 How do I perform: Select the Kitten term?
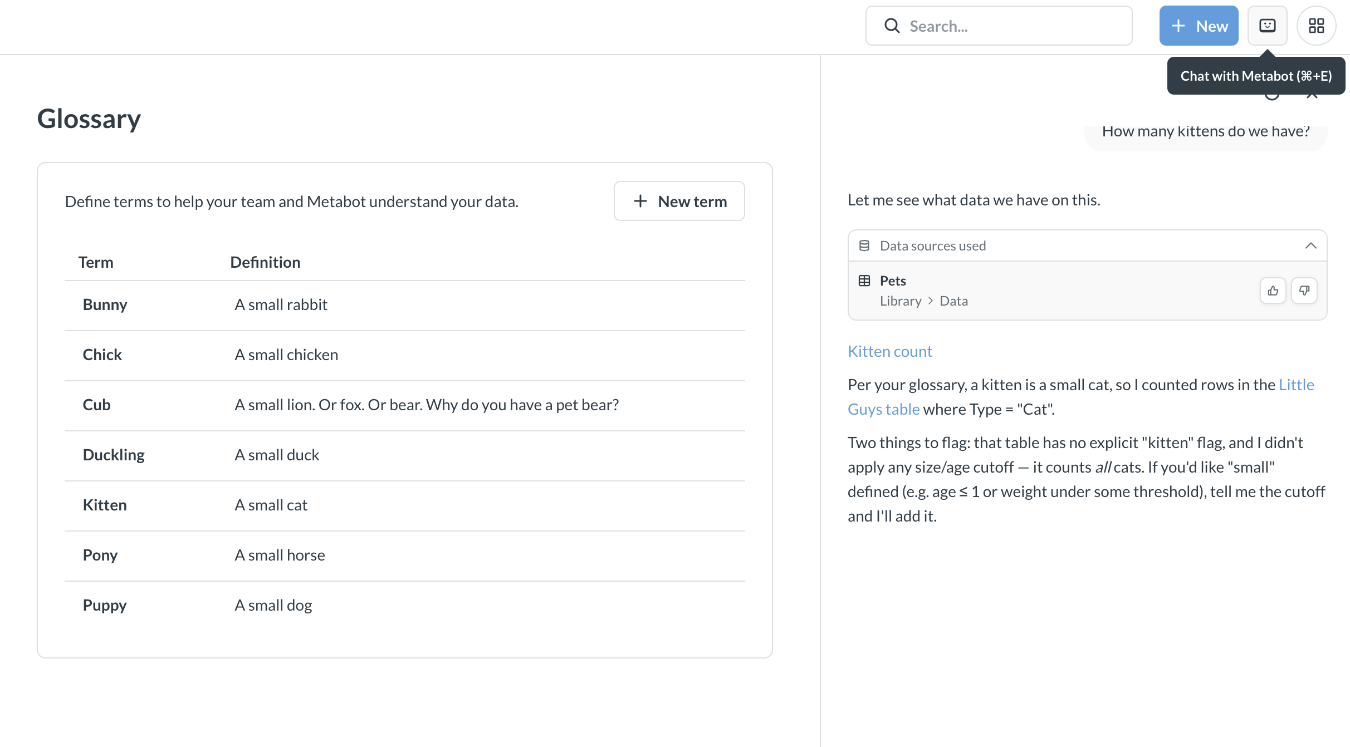pos(105,505)
